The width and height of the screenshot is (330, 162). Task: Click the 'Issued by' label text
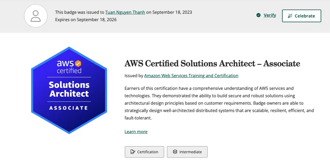pos(134,76)
